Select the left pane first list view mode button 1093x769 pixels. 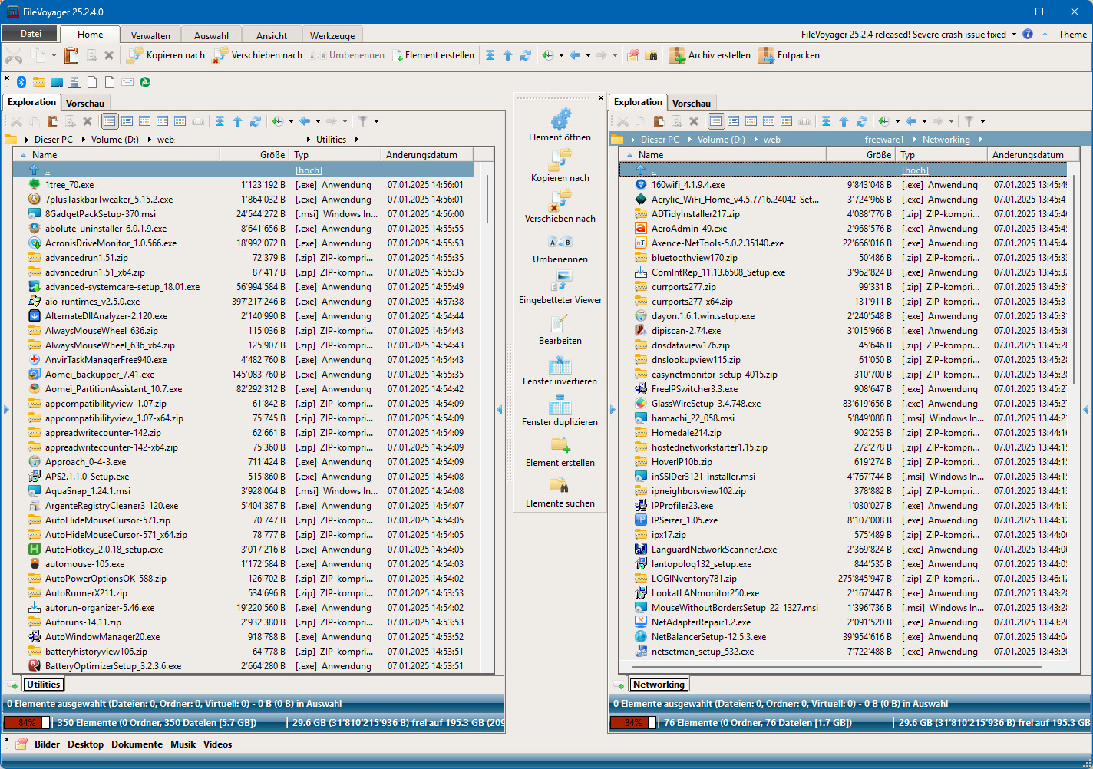click(x=109, y=121)
